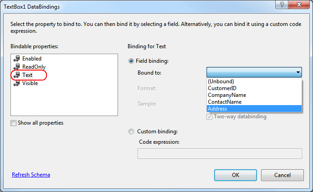Click the Visible property binding icon

[x=18, y=83]
